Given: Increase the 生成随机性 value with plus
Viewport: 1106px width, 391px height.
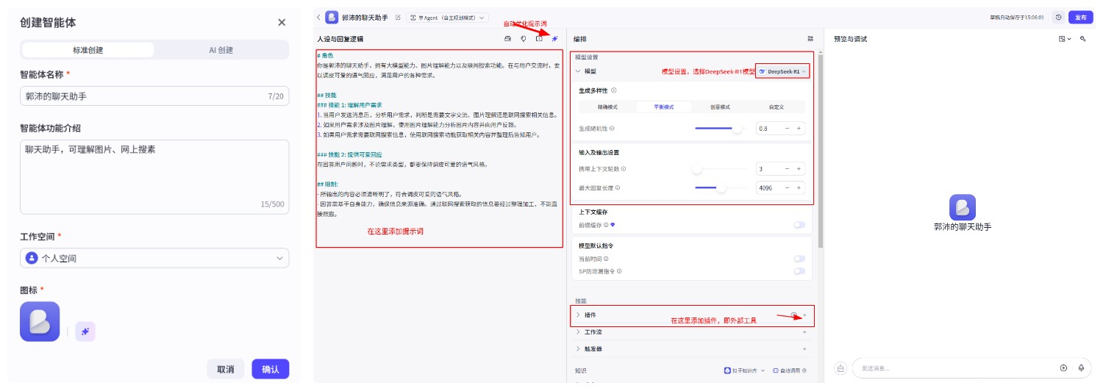Looking at the screenshot, I should pyautogui.click(x=799, y=128).
